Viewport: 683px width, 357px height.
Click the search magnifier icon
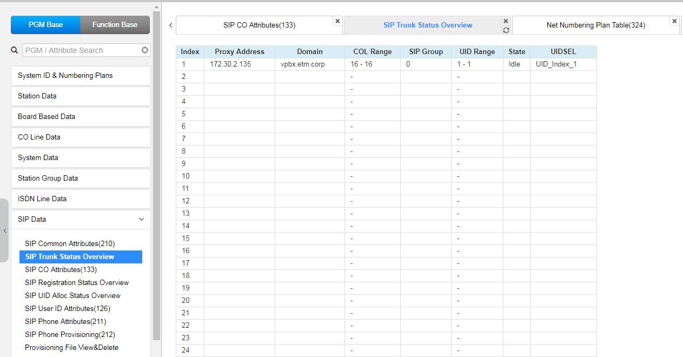[x=15, y=50]
